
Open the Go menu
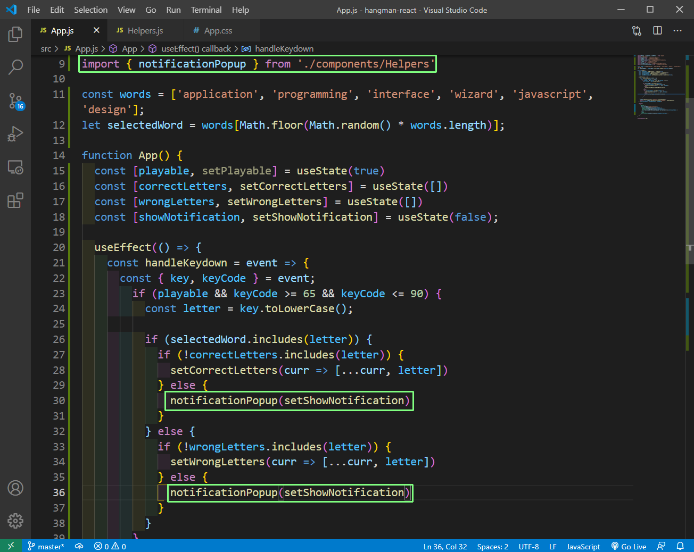[x=151, y=10]
